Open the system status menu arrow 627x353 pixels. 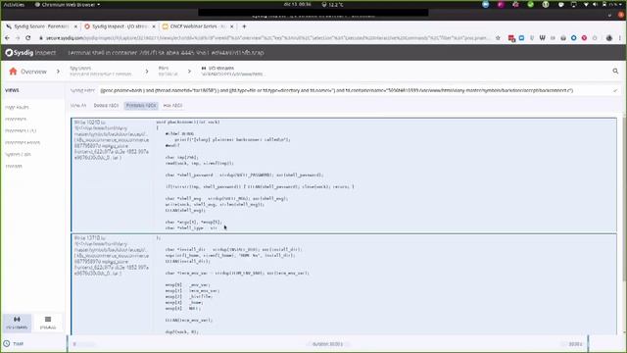pos(620,4)
